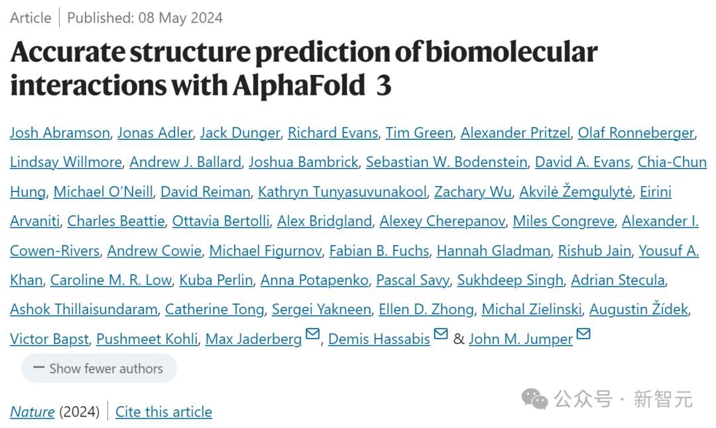This screenshot has width=716, height=428.
Task: Open the Cite this article link
Action: pyautogui.click(x=163, y=411)
